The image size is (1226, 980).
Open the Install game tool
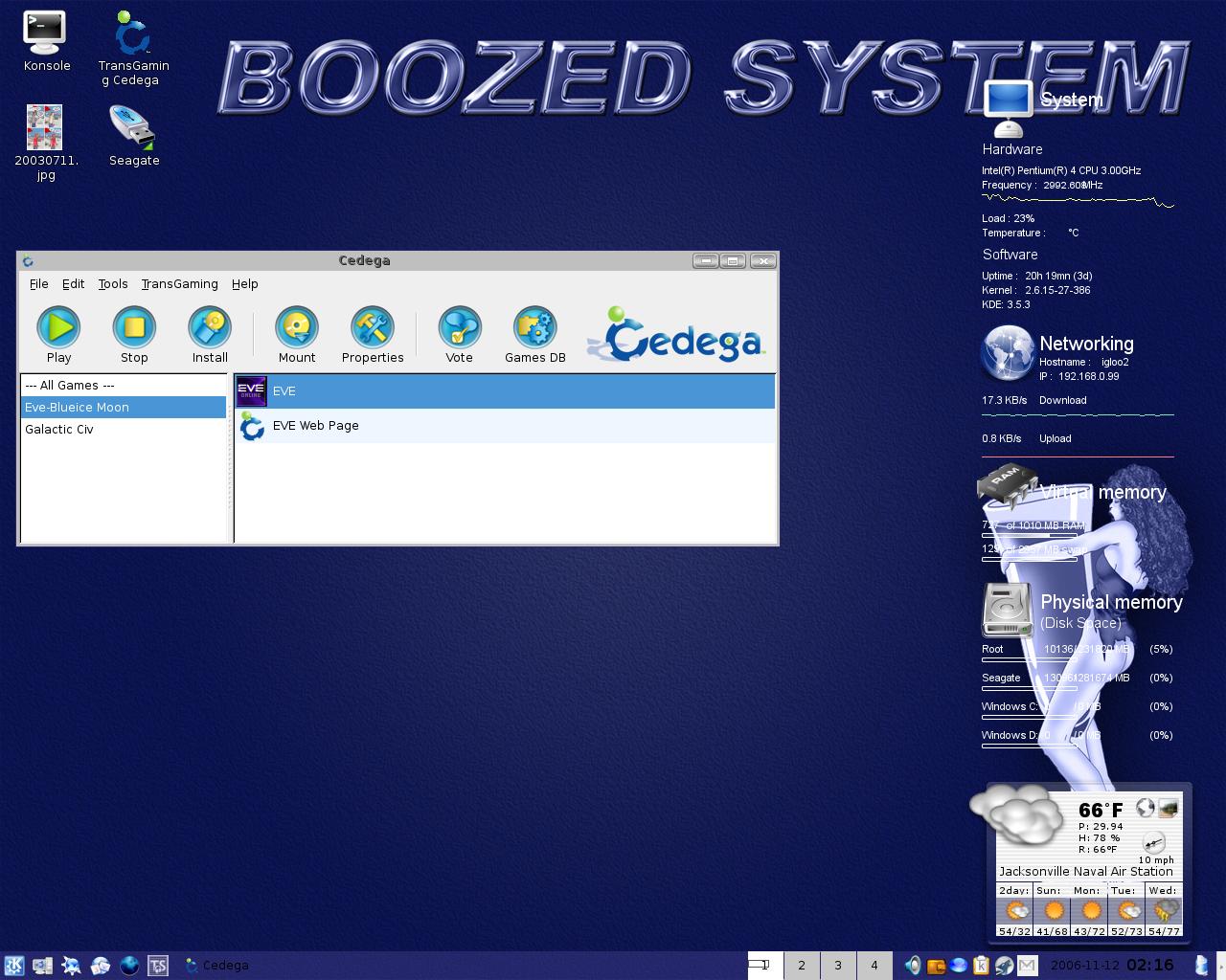210,327
